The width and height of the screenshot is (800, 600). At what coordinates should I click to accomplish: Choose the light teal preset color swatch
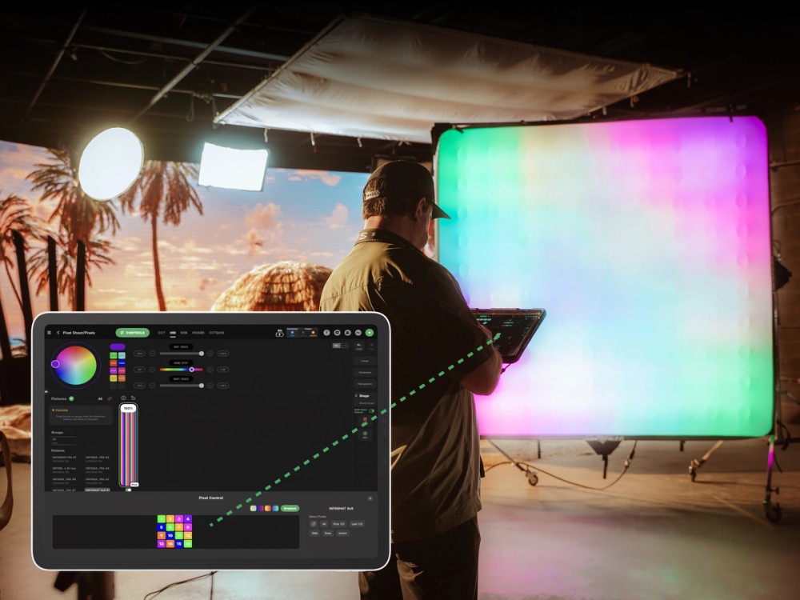122,356
